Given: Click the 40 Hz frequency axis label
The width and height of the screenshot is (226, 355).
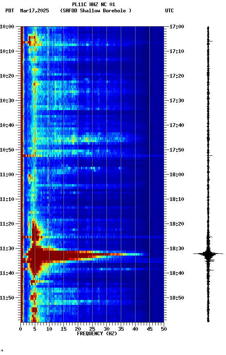Looking at the screenshot, I should pyautogui.click(x=136, y=329).
